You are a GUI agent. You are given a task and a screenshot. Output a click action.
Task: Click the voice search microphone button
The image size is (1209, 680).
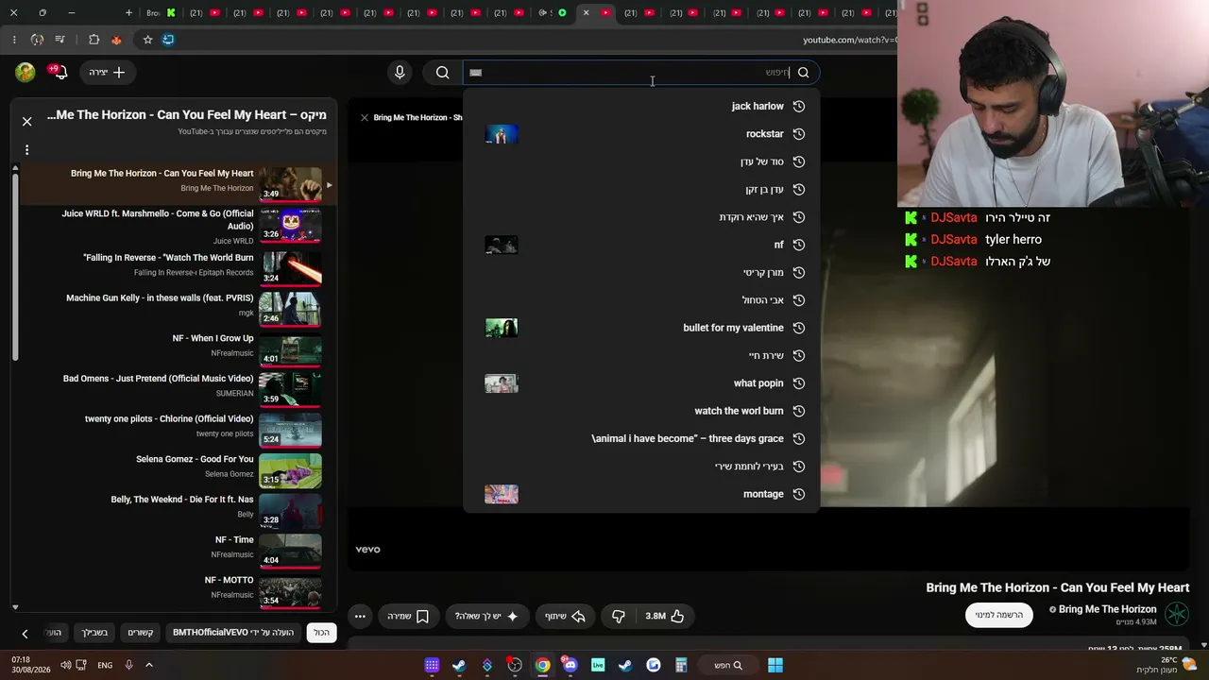pos(400,72)
